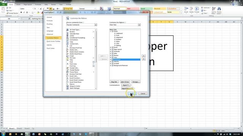The height and width of the screenshot is (136, 243).
Task: Click the New Group button
Action: [x=125, y=82]
